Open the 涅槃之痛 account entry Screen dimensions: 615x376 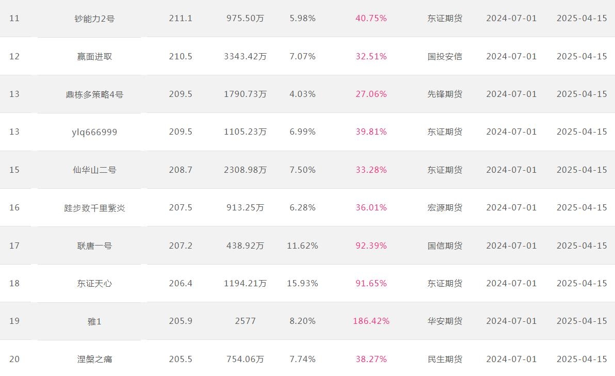pos(94,359)
